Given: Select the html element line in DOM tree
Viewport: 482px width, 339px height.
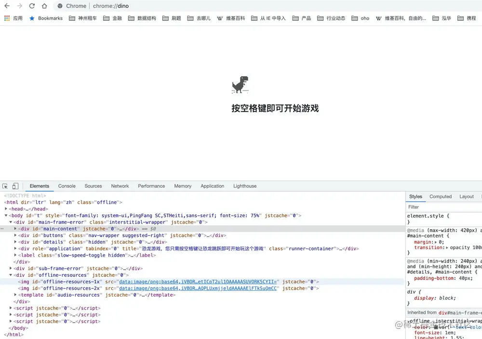Looking at the screenshot, I should click(63, 202).
